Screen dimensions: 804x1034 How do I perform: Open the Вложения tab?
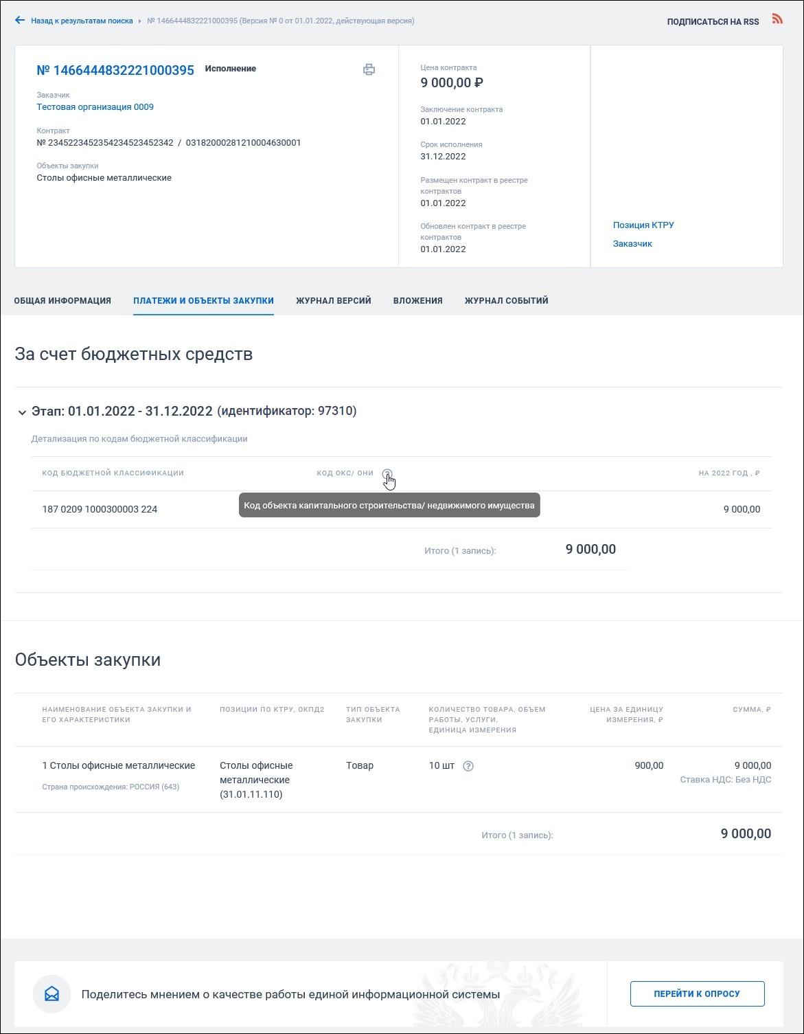(417, 301)
